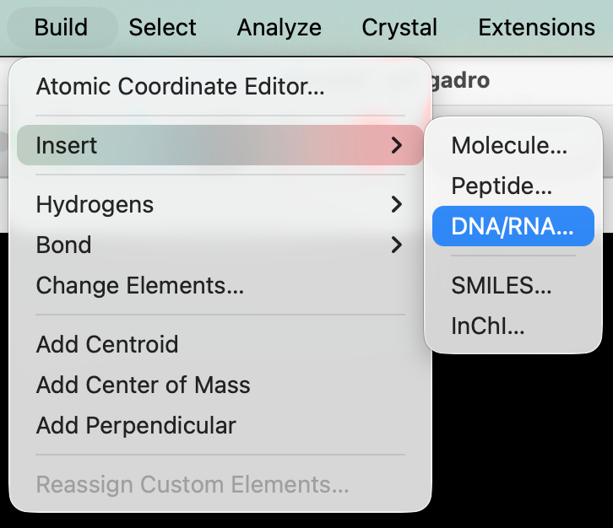Click the greyed Reassign Custom Elements item
This screenshot has height=528, width=613.
(193, 485)
